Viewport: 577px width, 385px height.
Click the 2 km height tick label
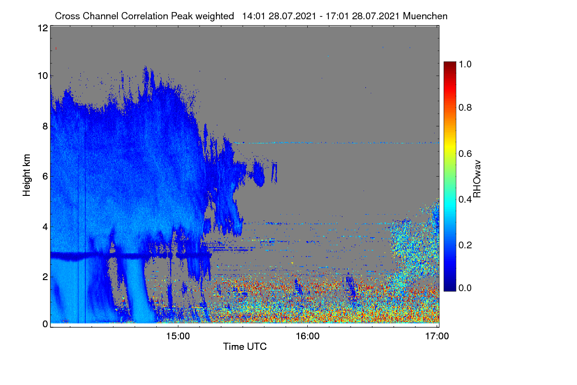(45, 276)
